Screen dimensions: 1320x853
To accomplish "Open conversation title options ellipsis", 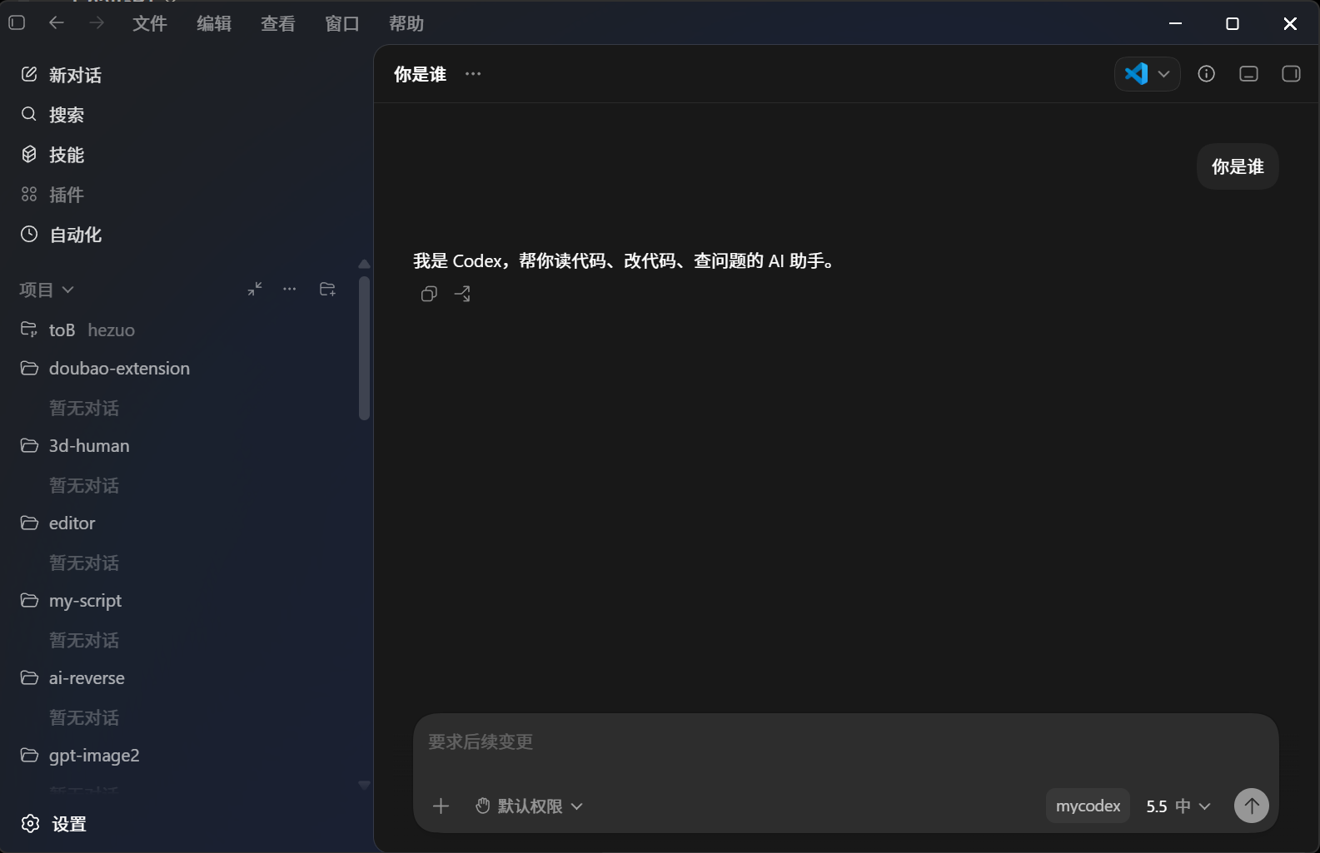I will click(x=473, y=74).
